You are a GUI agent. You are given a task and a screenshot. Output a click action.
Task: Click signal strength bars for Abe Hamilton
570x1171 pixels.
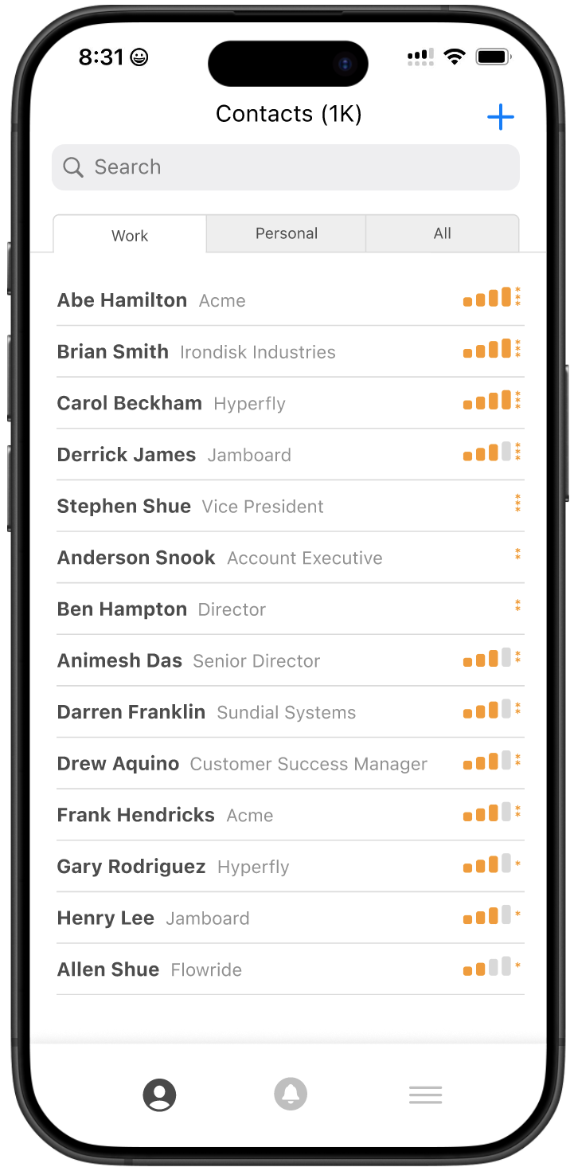tap(486, 299)
